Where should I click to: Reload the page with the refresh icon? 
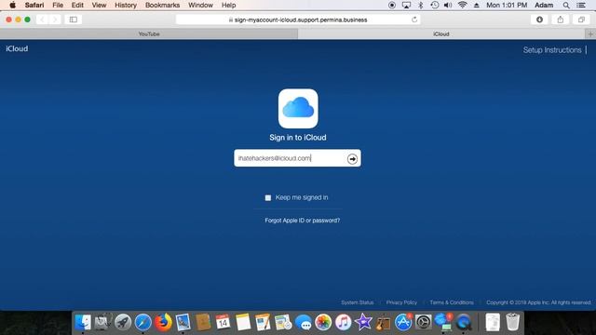coord(414,20)
